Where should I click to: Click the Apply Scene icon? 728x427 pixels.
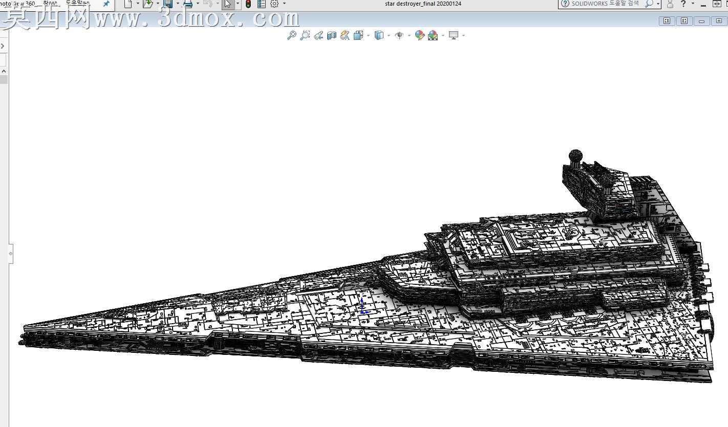coord(433,35)
